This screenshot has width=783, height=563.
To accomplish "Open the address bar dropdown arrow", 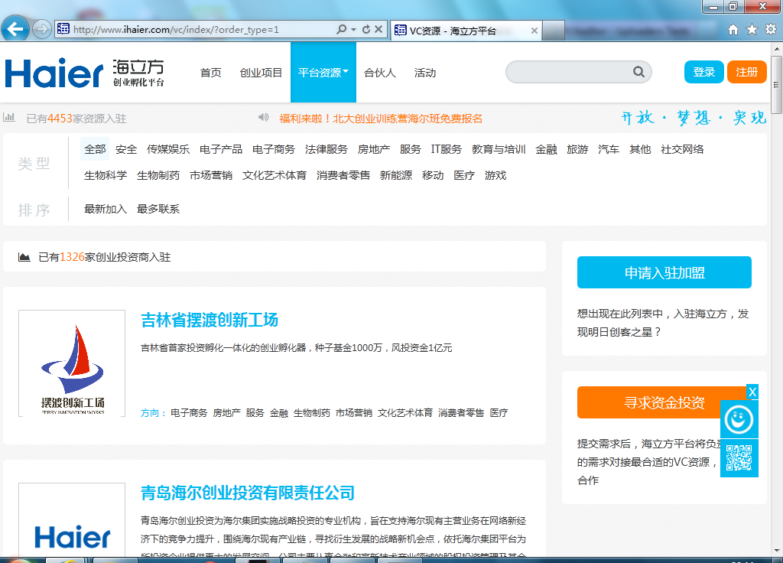I will click(353, 30).
